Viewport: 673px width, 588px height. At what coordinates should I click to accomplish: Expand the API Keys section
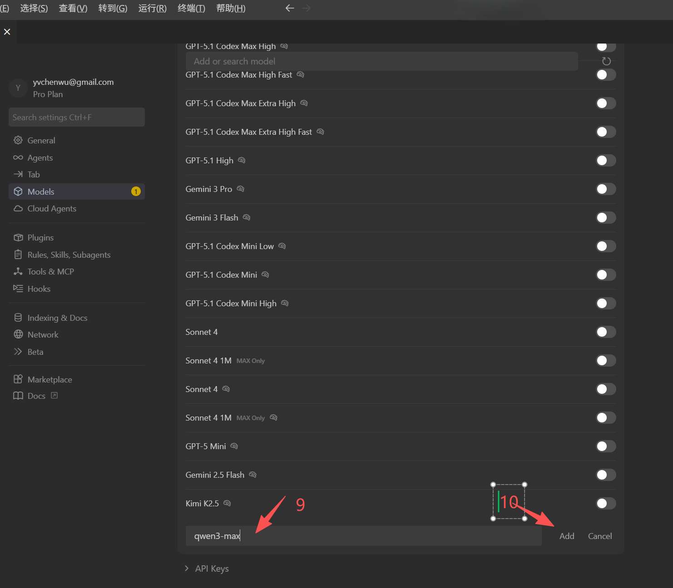[x=212, y=568]
